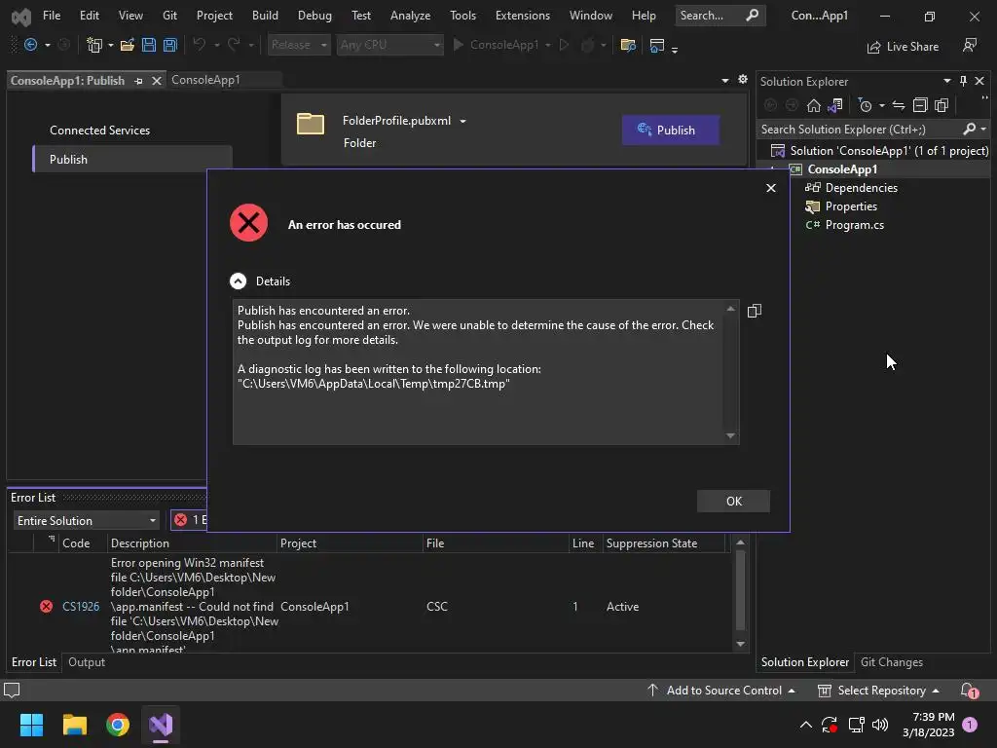
Task: Collapse the Details section in dialog
Action: point(238,281)
